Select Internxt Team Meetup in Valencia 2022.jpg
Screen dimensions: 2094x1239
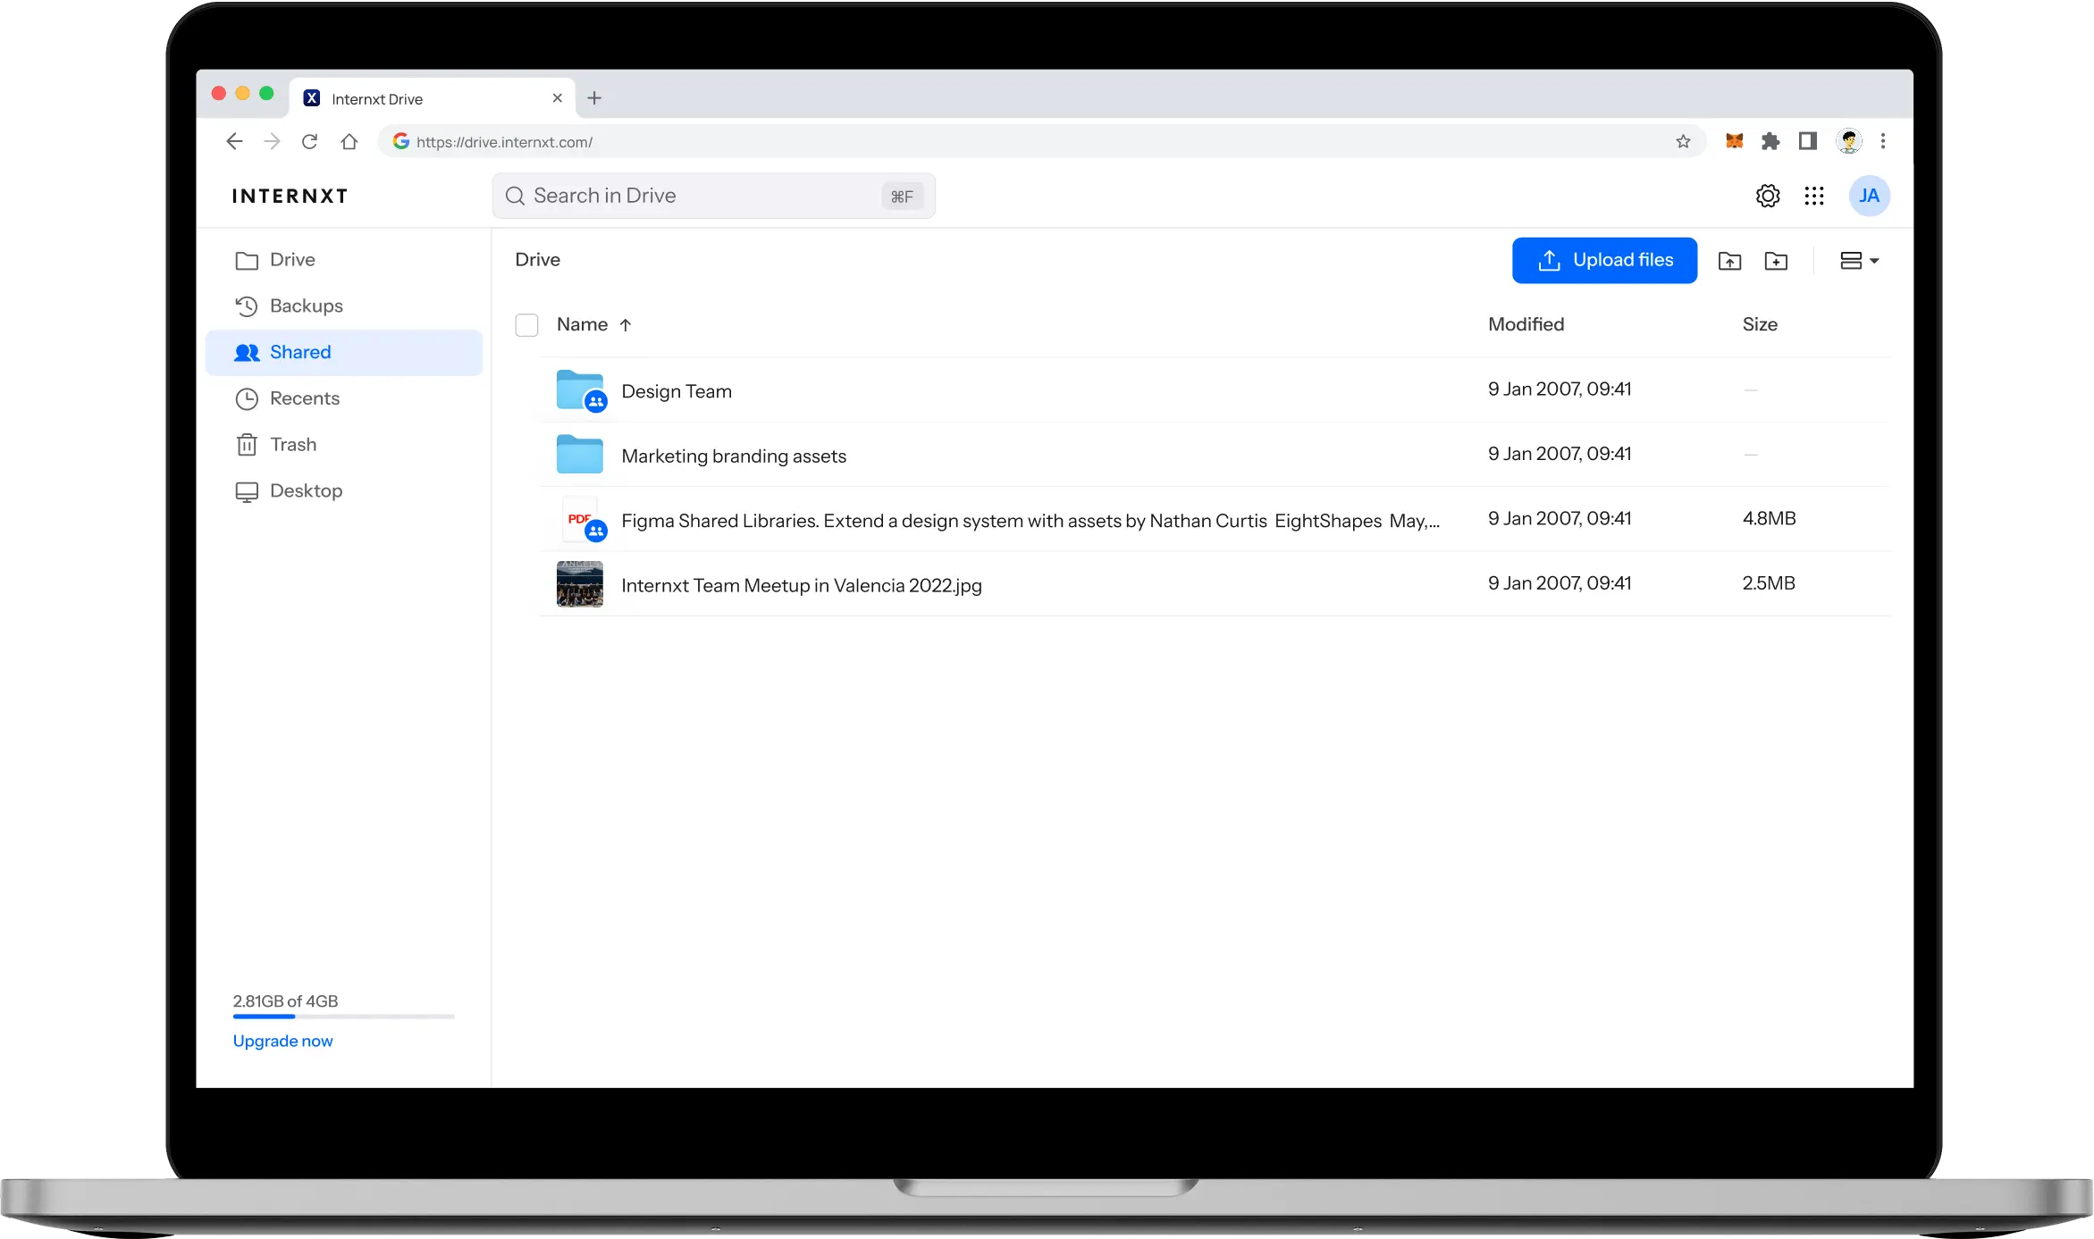click(802, 585)
